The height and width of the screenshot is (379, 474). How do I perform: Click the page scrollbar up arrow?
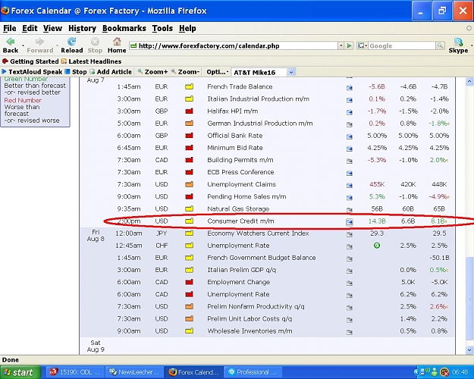point(469,81)
